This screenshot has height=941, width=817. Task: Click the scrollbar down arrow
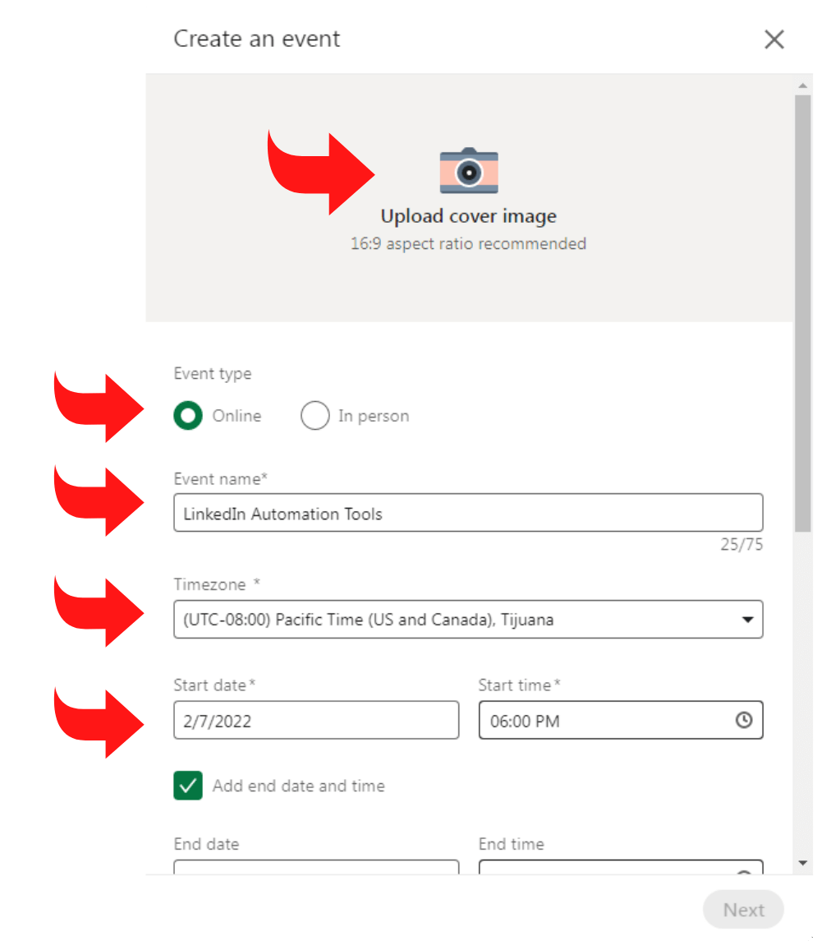(x=802, y=863)
